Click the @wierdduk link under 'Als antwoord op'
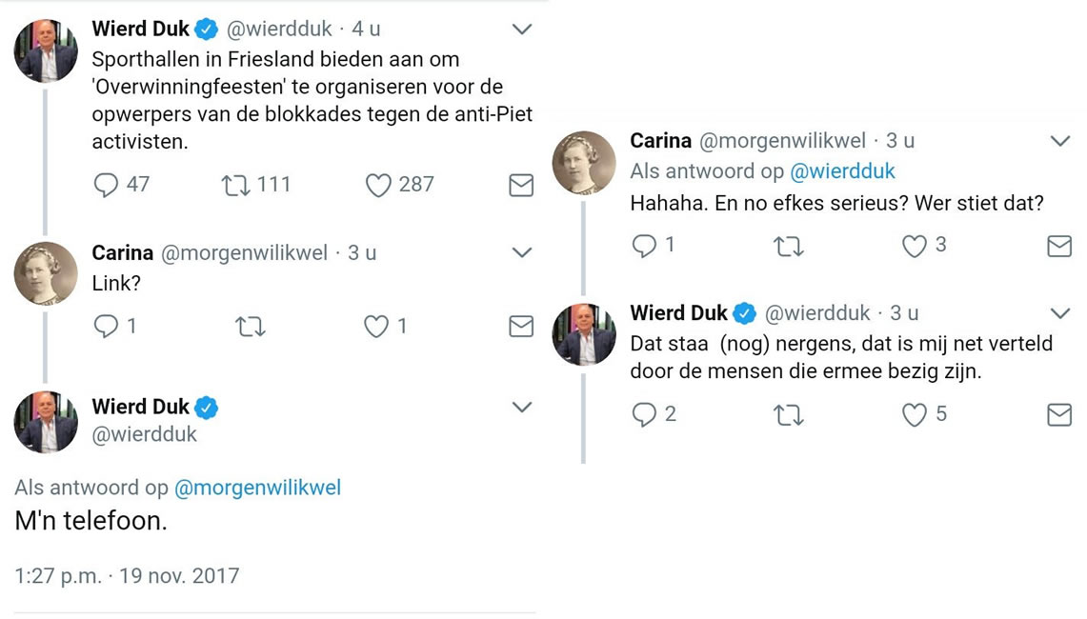The width and height of the screenshot is (1087, 619). click(842, 171)
